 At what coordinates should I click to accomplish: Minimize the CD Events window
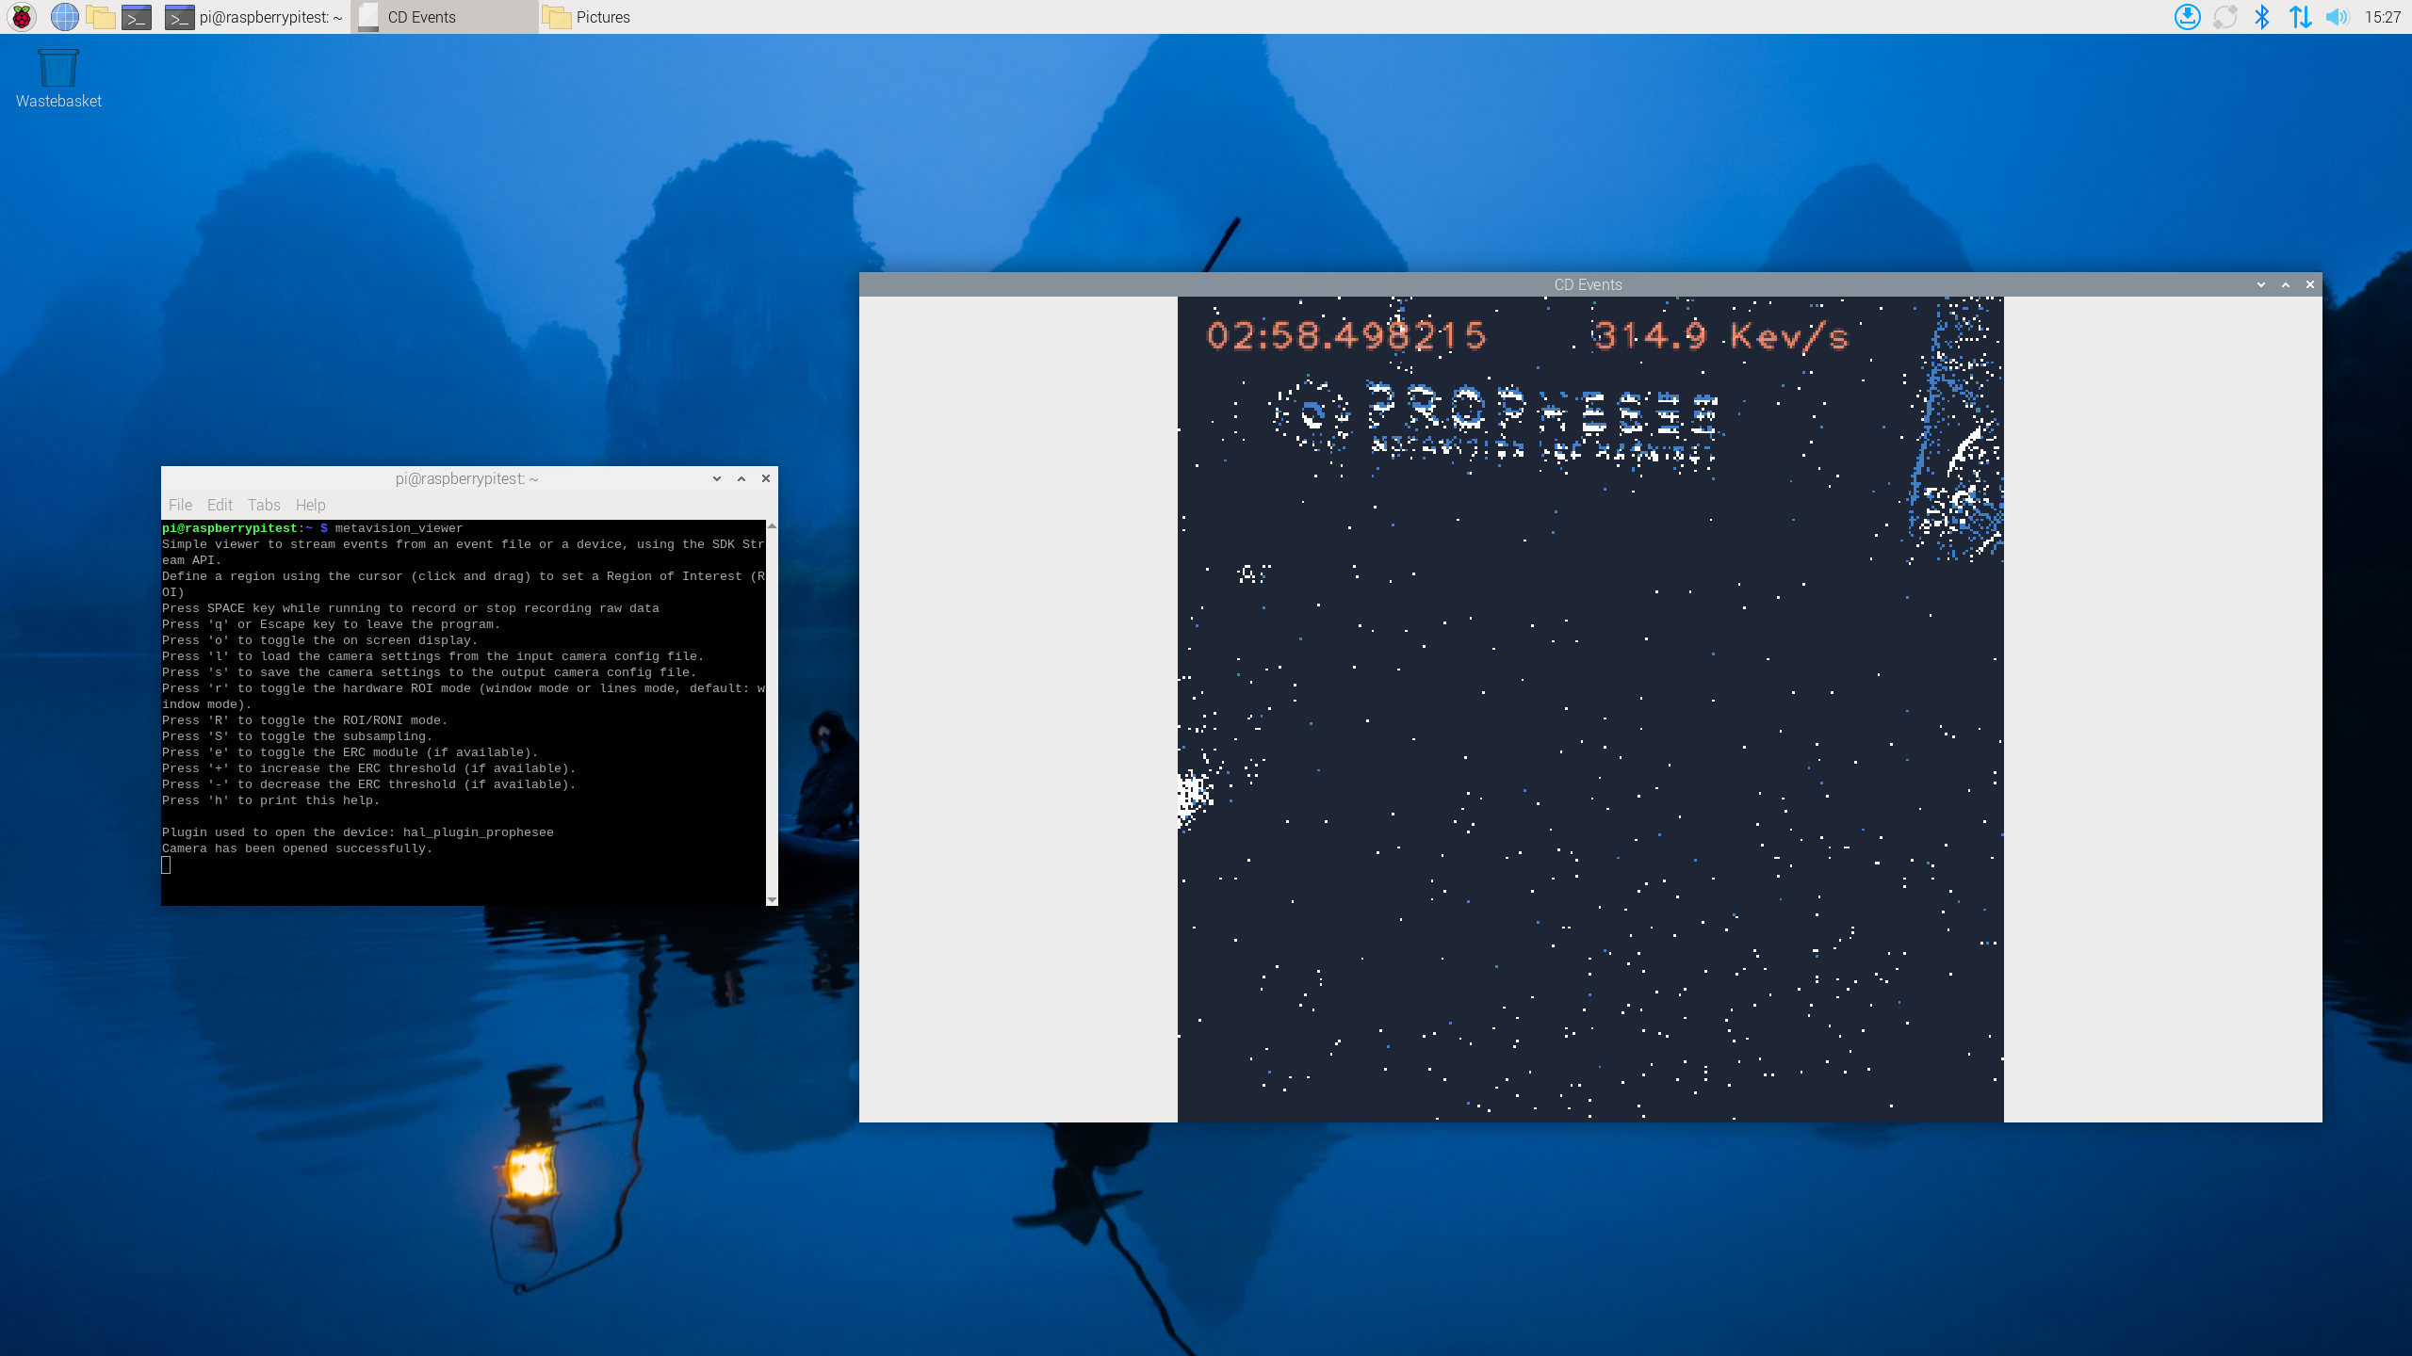coord(2261,284)
